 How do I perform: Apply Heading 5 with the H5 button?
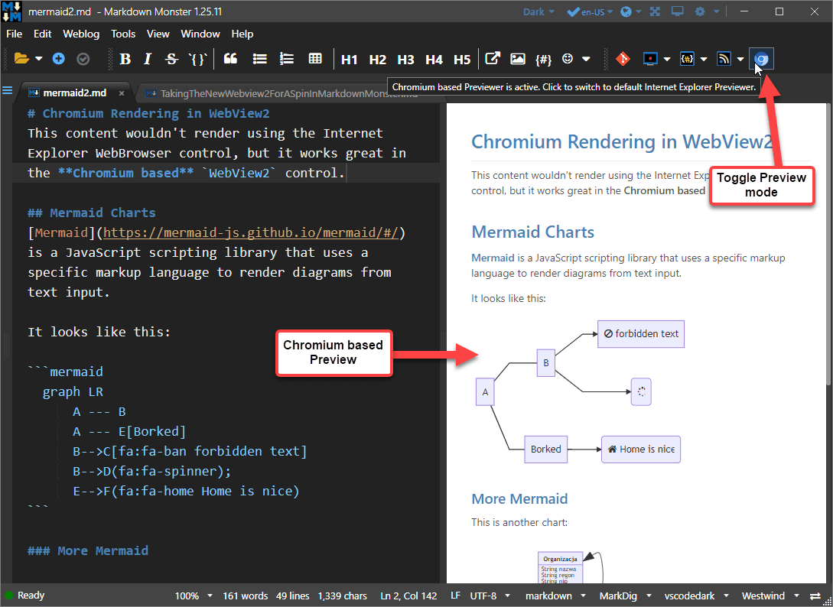462,60
